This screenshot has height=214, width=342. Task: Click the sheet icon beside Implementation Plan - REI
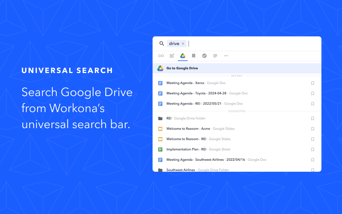[160, 149]
